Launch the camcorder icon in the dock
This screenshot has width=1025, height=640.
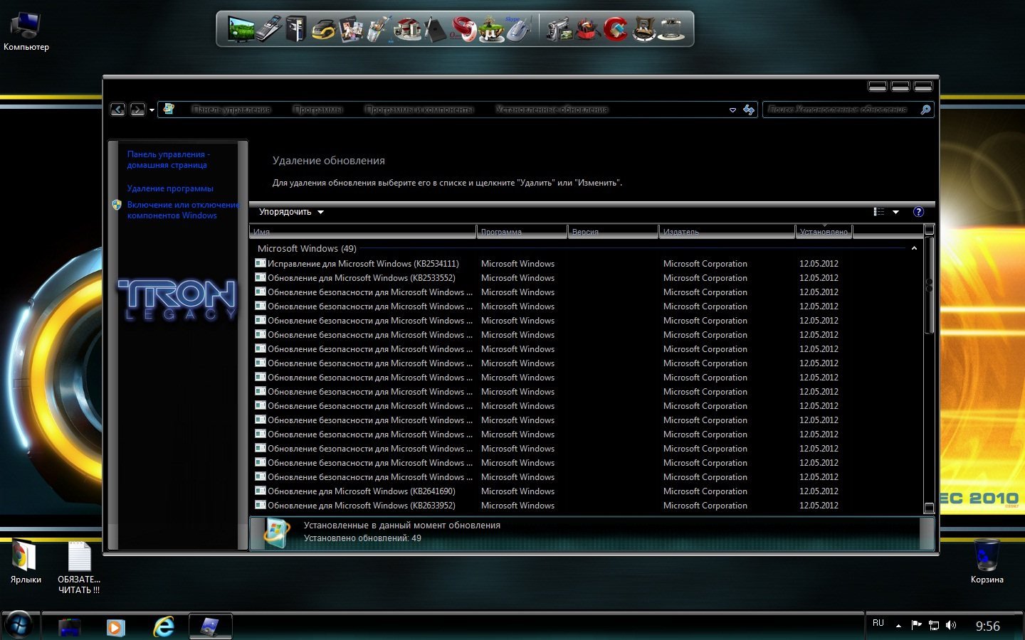(x=559, y=30)
